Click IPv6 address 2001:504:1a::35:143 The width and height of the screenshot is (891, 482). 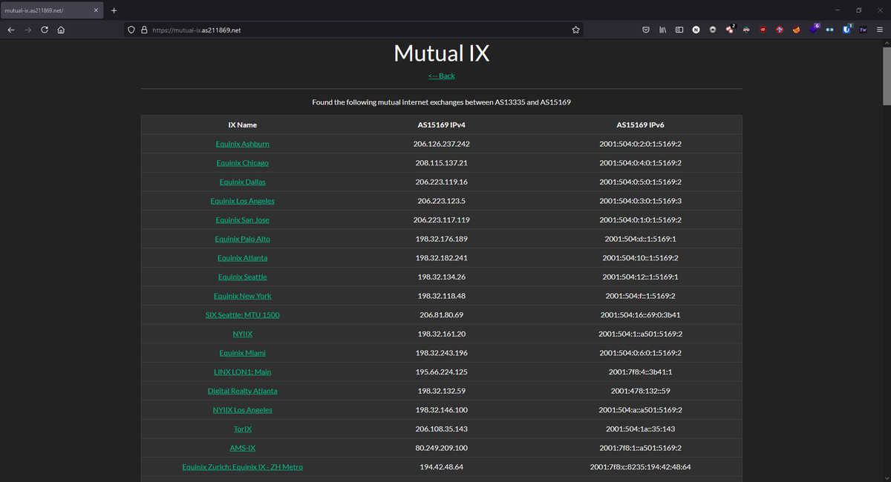640,429
